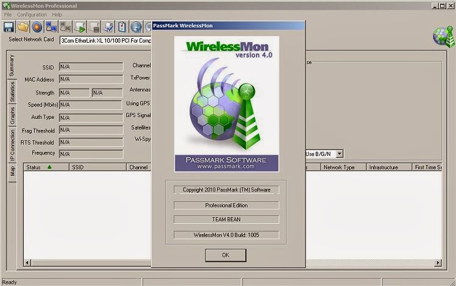Sort by the Channel column header
Image resolution: width=456 pixels, height=286 pixels.
point(139,167)
